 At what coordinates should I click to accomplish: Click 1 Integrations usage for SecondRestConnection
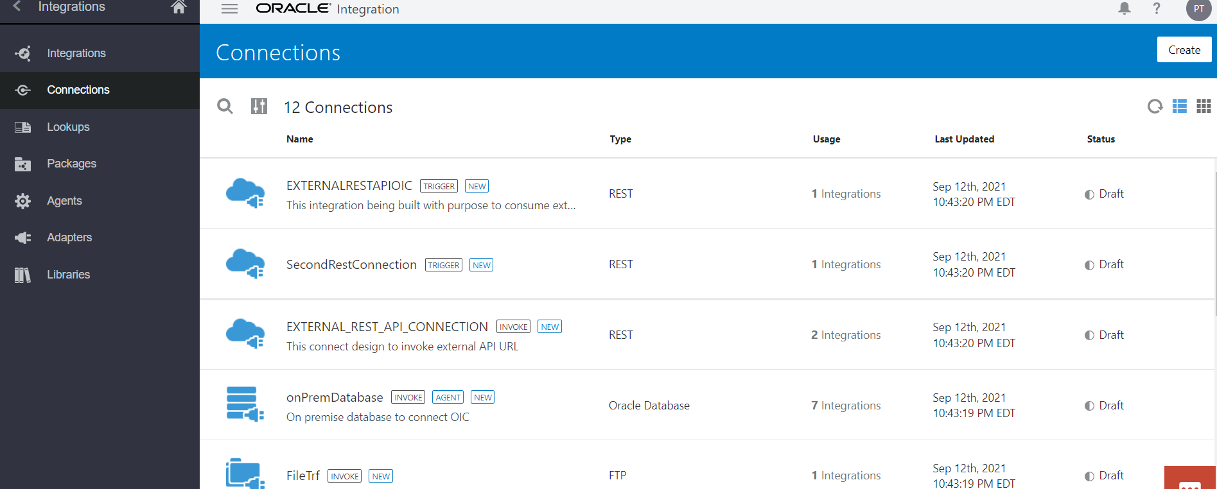coord(846,264)
